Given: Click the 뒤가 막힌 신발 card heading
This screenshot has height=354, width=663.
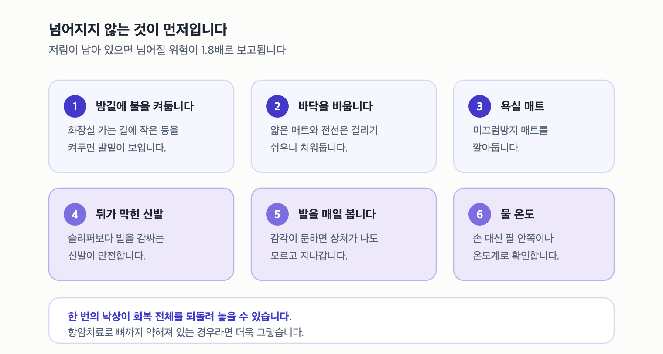Looking at the screenshot, I should coord(130,214).
